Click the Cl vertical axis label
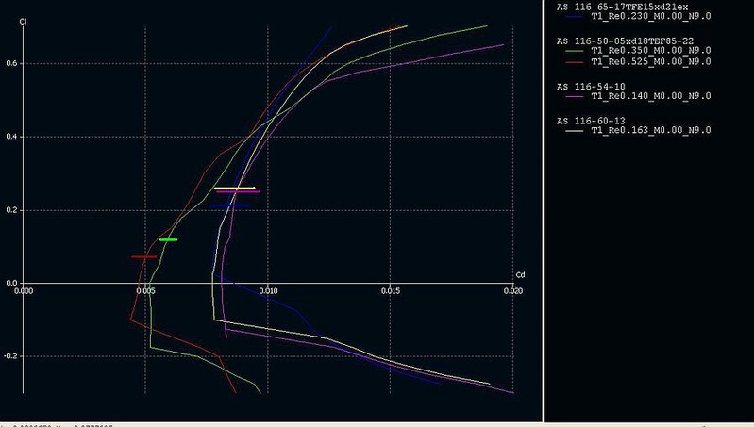Screen dimensions: 754x427 21,20
